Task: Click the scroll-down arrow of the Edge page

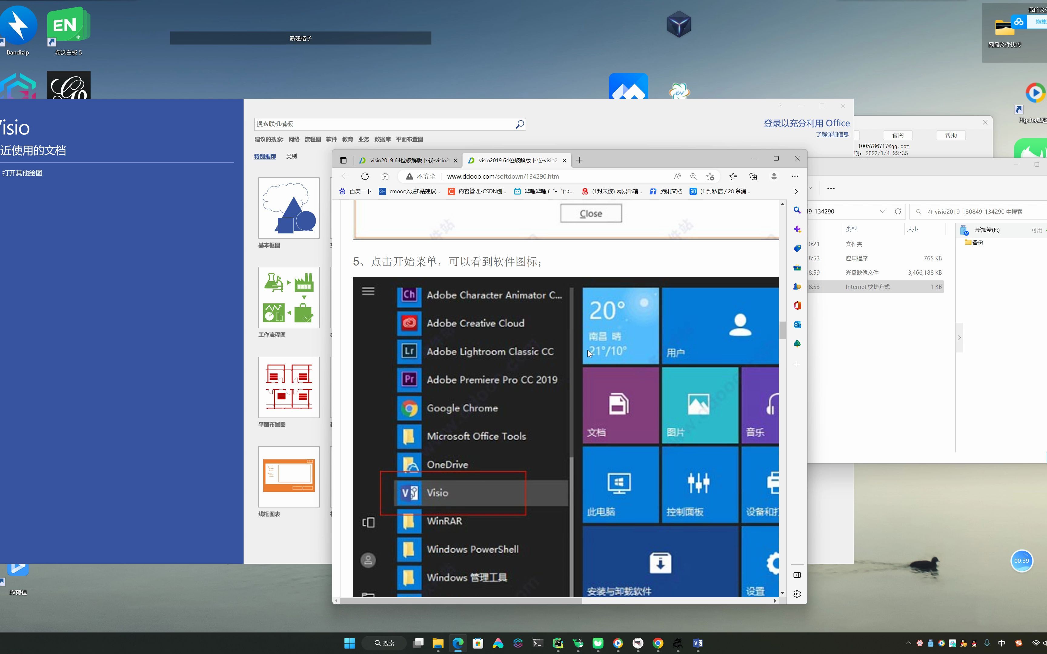Action: click(782, 593)
